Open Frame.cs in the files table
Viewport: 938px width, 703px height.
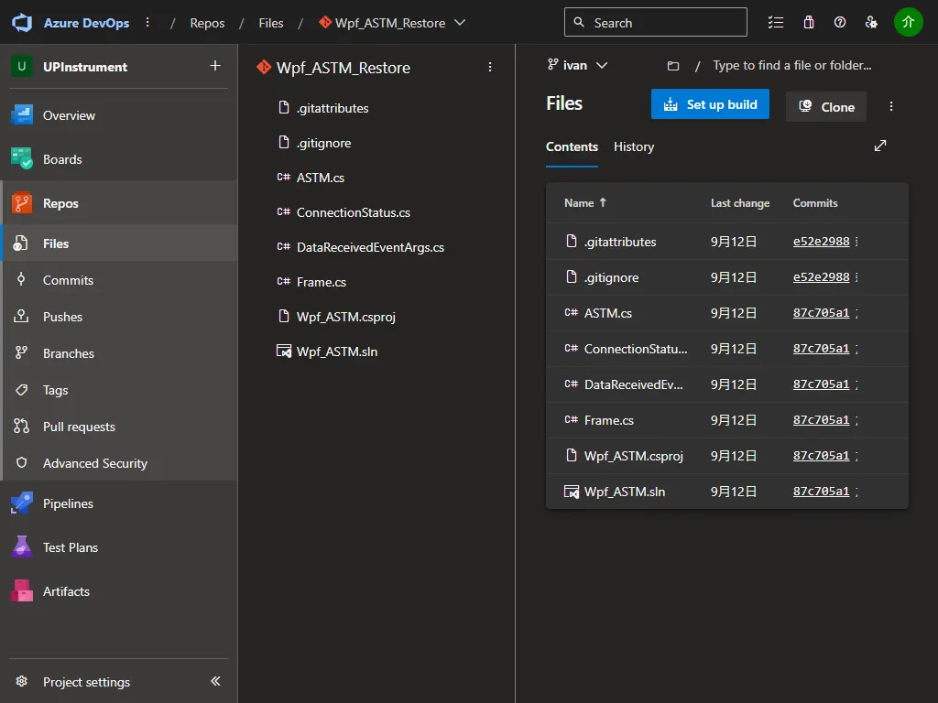(x=608, y=419)
